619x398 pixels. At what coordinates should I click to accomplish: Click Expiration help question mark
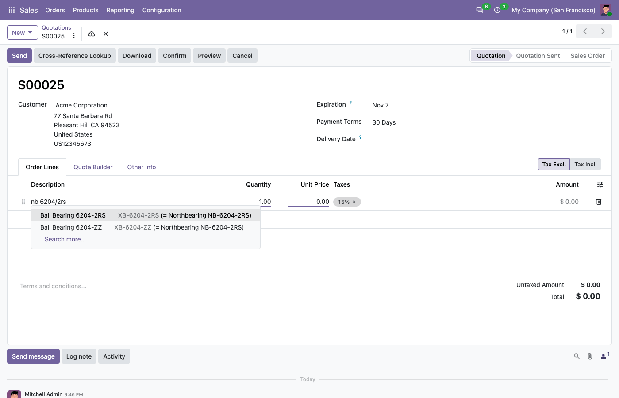pyautogui.click(x=350, y=103)
